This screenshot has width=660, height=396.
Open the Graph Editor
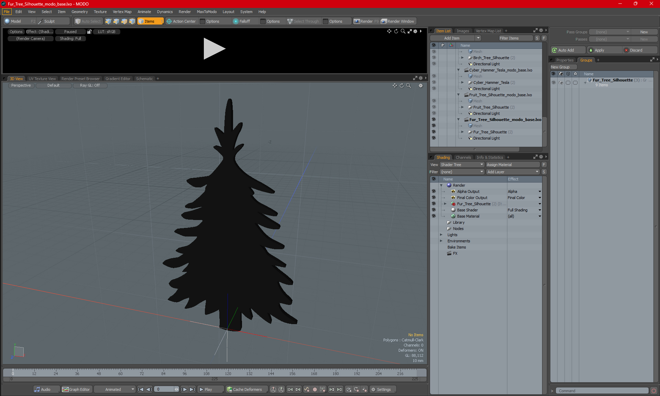click(x=76, y=389)
